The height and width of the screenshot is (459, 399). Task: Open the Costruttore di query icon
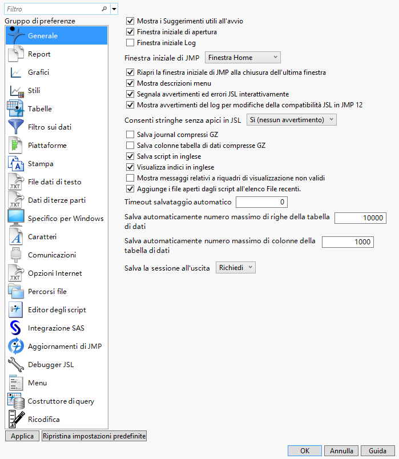click(16, 401)
